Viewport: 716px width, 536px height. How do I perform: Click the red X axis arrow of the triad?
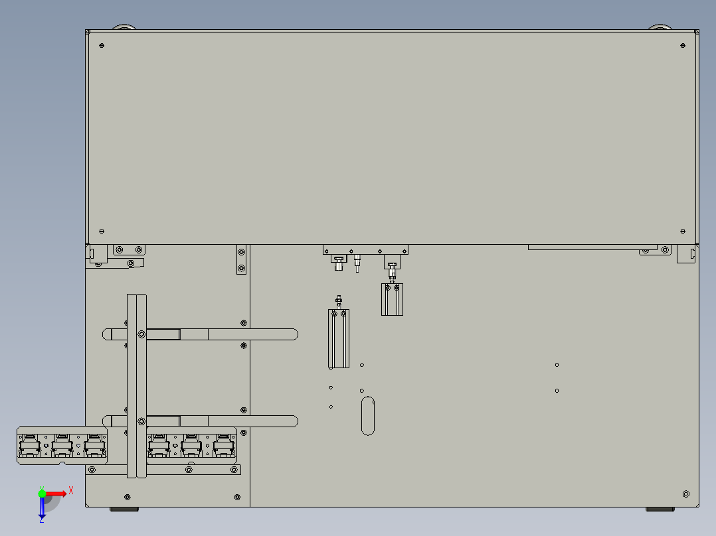[x=56, y=494]
